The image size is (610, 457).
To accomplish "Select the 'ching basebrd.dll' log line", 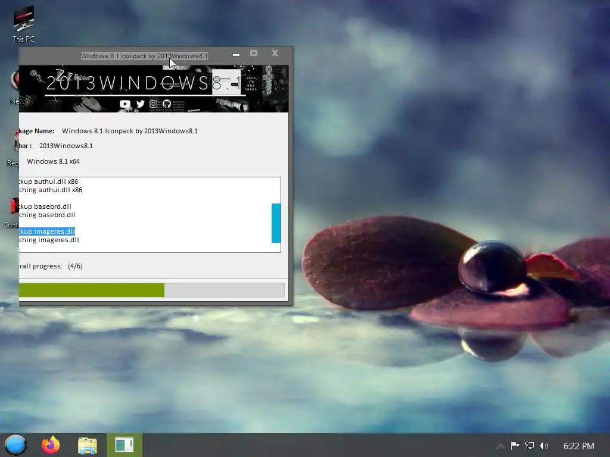I will pyautogui.click(x=47, y=215).
